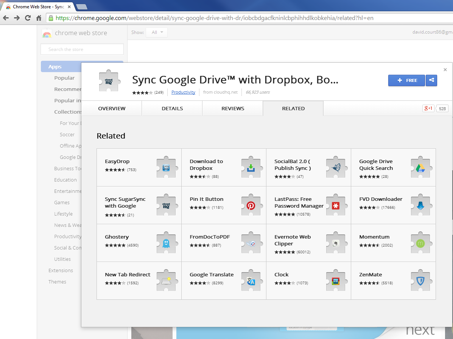Viewport: 453px width, 339px height.
Task: Click the ZenMate shield icon
Action: coord(420,281)
